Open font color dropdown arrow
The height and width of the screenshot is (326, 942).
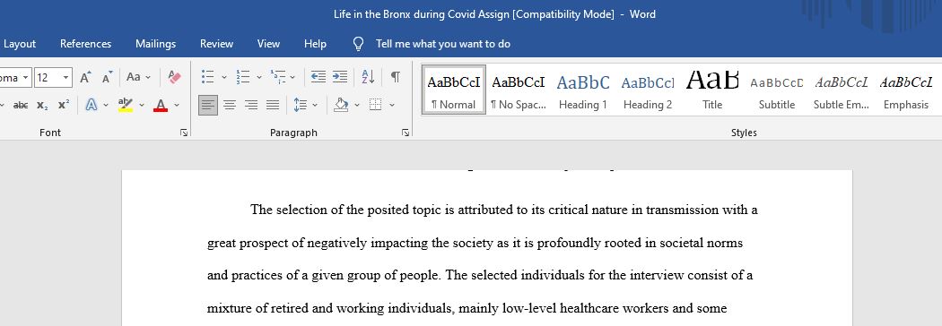[177, 106]
